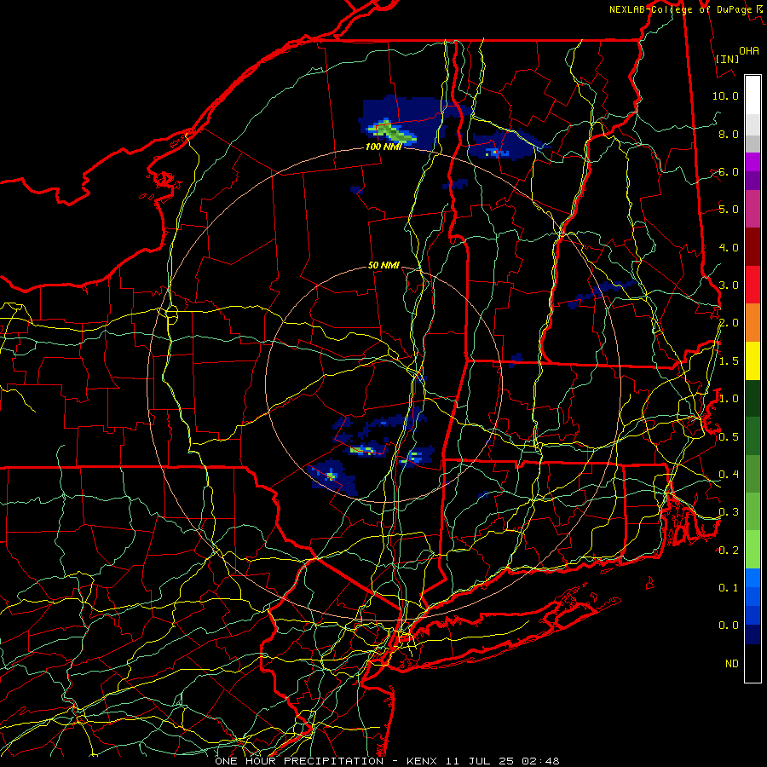Select the OHA product label
Viewport: 767px width, 767px height.
pos(749,50)
